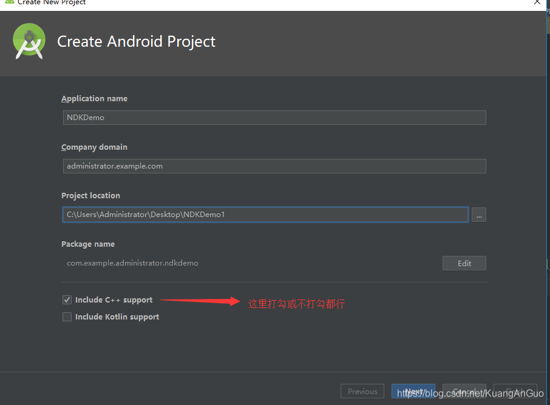Image resolution: width=550 pixels, height=405 pixels.
Task: Click the Cancel button
Action: [464, 391]
